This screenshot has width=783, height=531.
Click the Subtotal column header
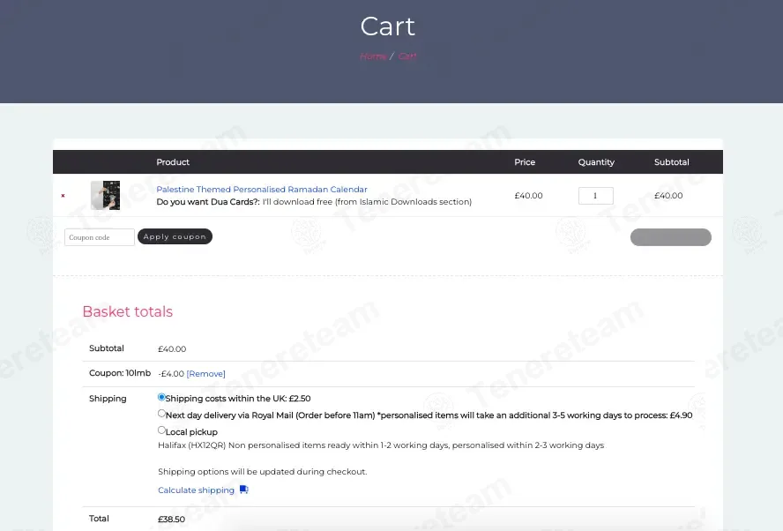672,161
